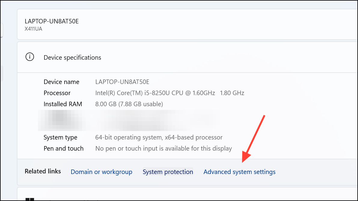Screen dimensions: 358x201
Task: Click the Settings sidebar on the left edge
Action: tap(2, 30)
